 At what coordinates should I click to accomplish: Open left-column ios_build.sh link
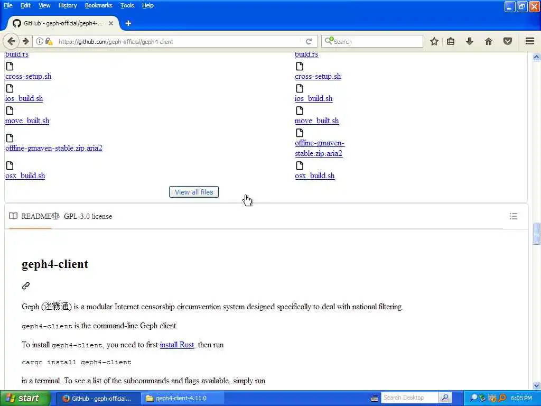(24, 98)
